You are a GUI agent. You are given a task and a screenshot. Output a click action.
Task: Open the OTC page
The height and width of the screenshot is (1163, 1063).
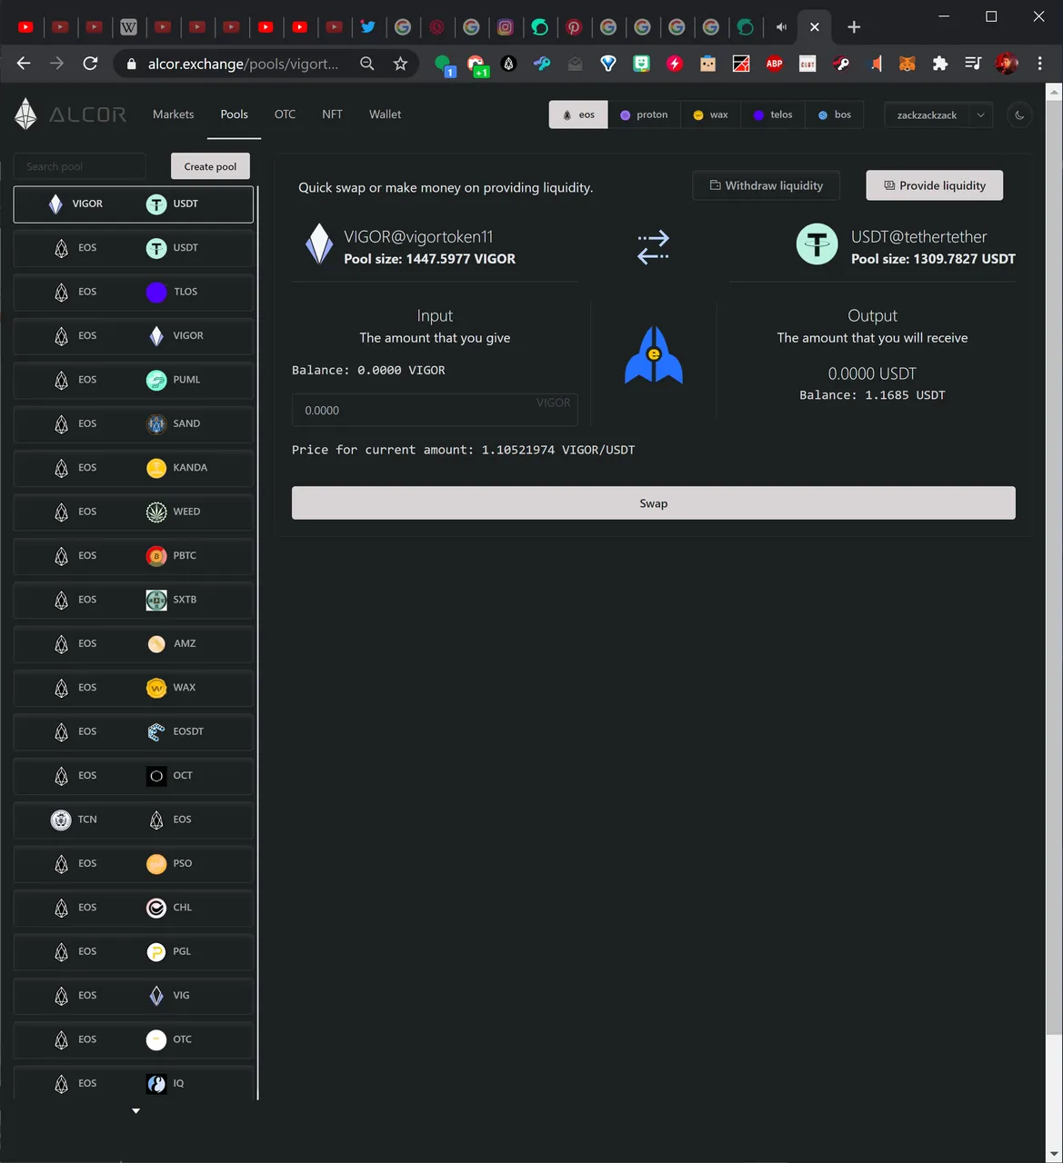pyautogui.click(x=285, y=114)
